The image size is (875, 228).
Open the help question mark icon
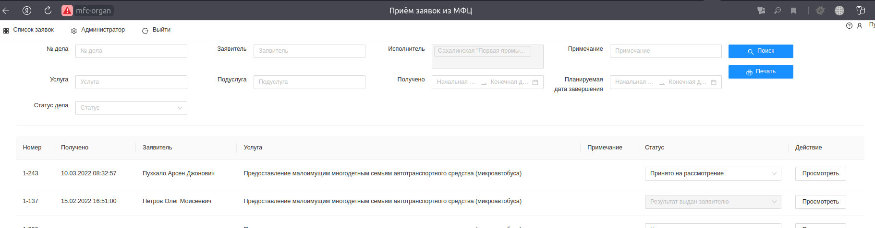click(x=849, y=26)
